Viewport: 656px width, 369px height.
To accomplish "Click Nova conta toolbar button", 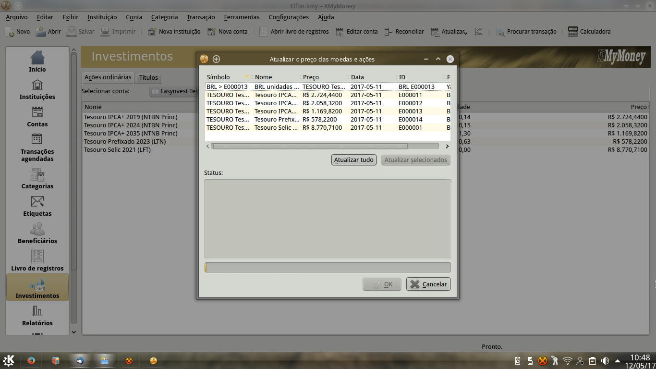I will click(227, 32).
